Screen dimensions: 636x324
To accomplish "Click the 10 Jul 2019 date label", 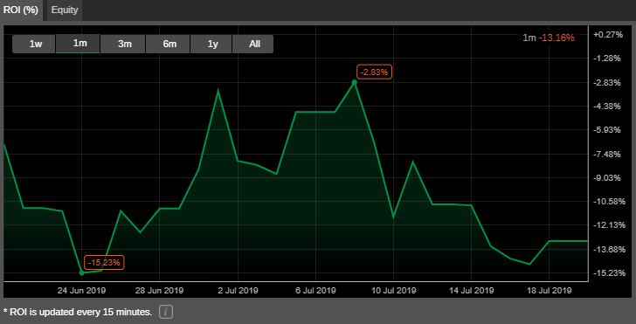I will (393, 291).
